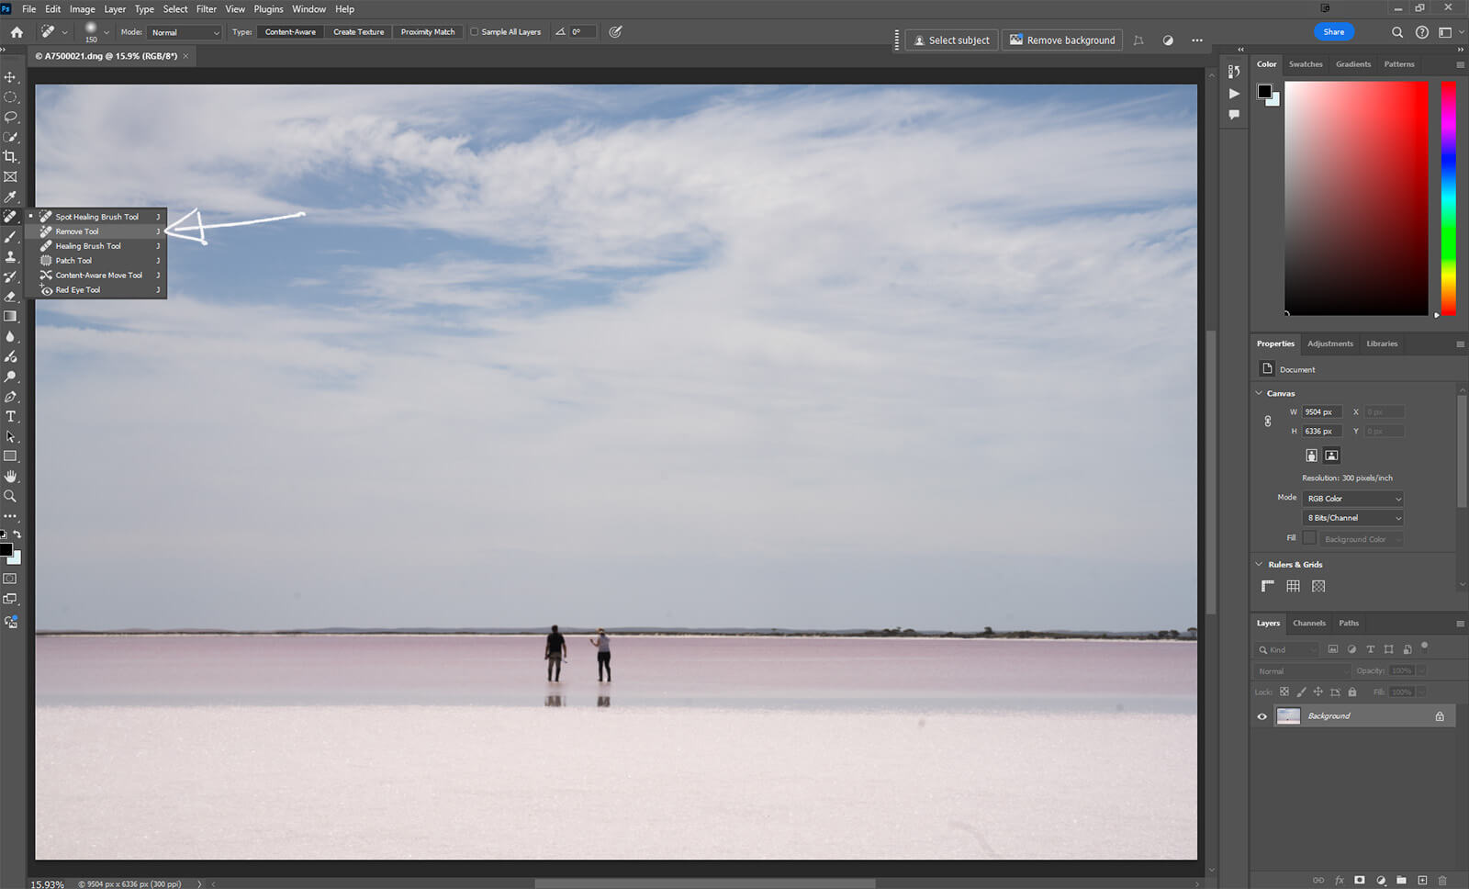Screen dimensions: 1469x889
Task: Click the Remove background button
Action: [x=1062, y=40]
